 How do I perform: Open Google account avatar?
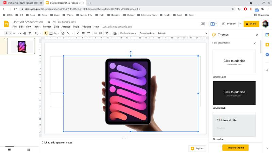[x=266, y=24]
